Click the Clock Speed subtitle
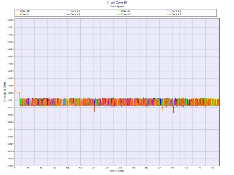The height and width of the screenshot is (175, 234). click(117, 6)
